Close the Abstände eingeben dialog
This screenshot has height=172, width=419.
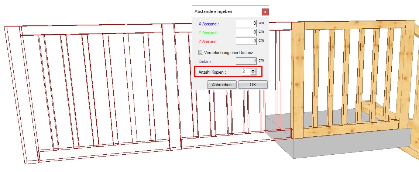[265, 12]
